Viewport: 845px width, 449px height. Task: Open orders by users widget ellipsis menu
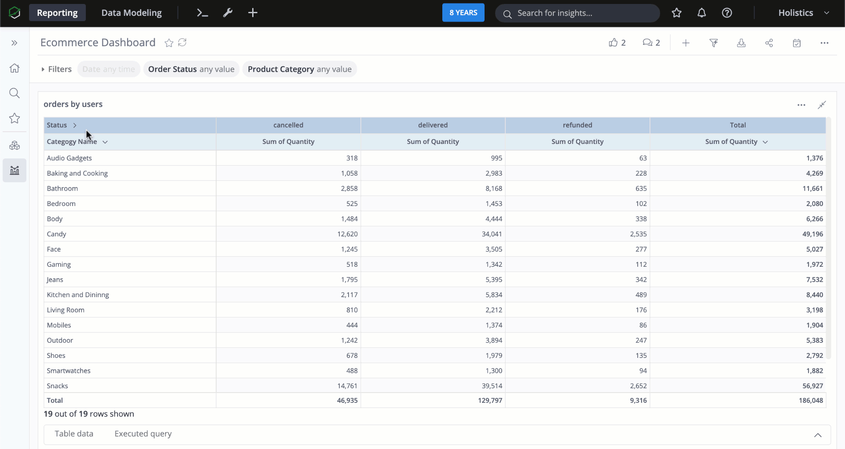[801, 105]
